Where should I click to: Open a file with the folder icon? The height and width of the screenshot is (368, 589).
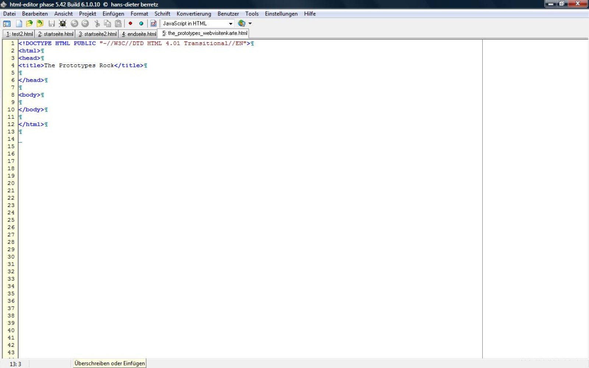click(29, 24)
